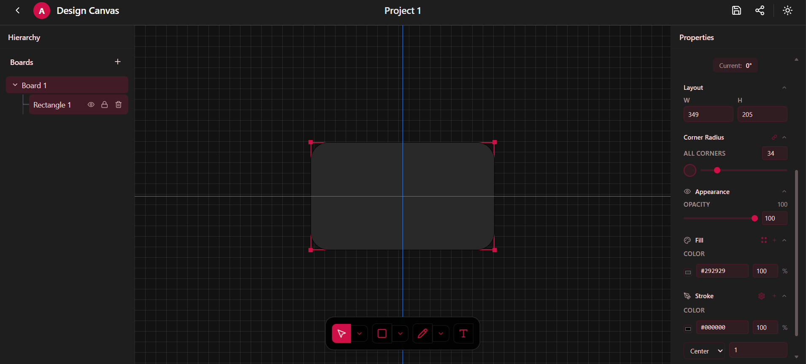The height and width of the screenshot is (364, 806).
Task: Click the share icon in the top bar
Action: click(x=760, y=11)
